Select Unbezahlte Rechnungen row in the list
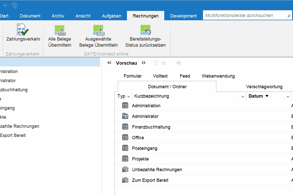293x195 pixels. 204,169
